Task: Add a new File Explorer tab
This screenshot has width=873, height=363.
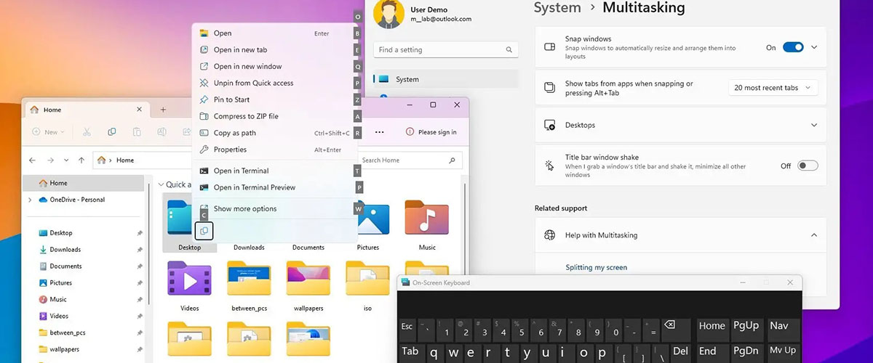Action: point(163,110)
